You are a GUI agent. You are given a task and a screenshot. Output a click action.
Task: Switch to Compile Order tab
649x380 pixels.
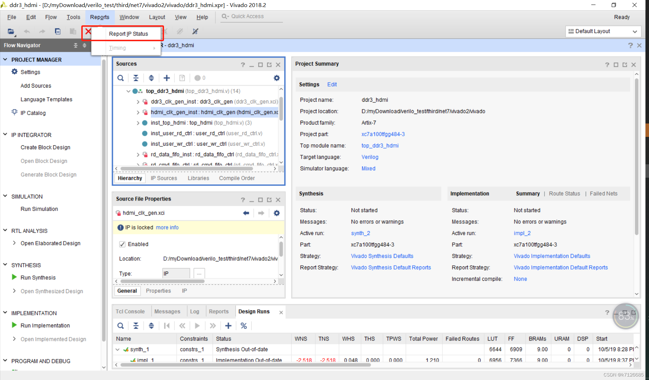point(237,178)
